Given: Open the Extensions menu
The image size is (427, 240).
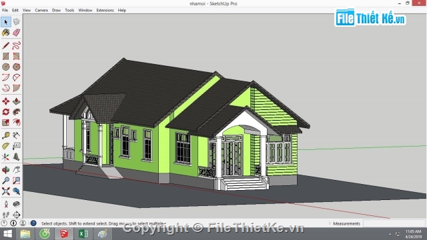Looking at the screenshot, I should pyautogui.click(x=105, y=11).
